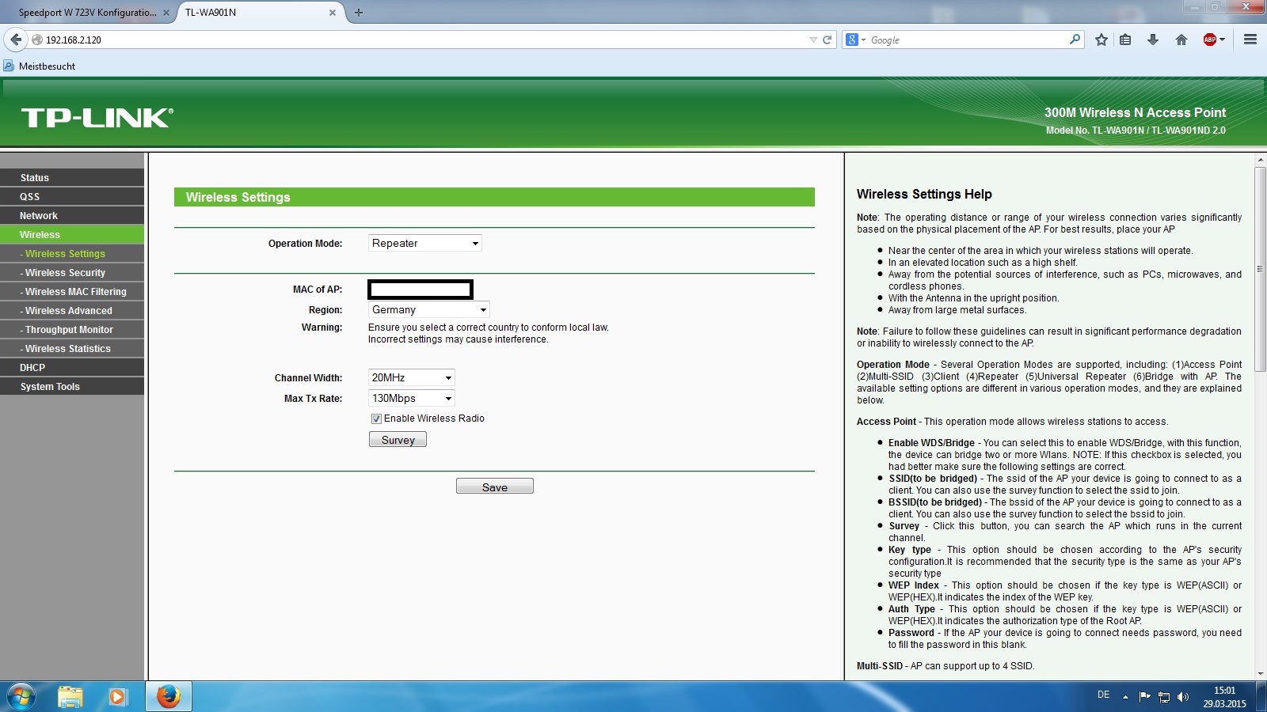Click the MAC of AP field
Viewport: 1267px width, 712px height.
pos(420,290)
